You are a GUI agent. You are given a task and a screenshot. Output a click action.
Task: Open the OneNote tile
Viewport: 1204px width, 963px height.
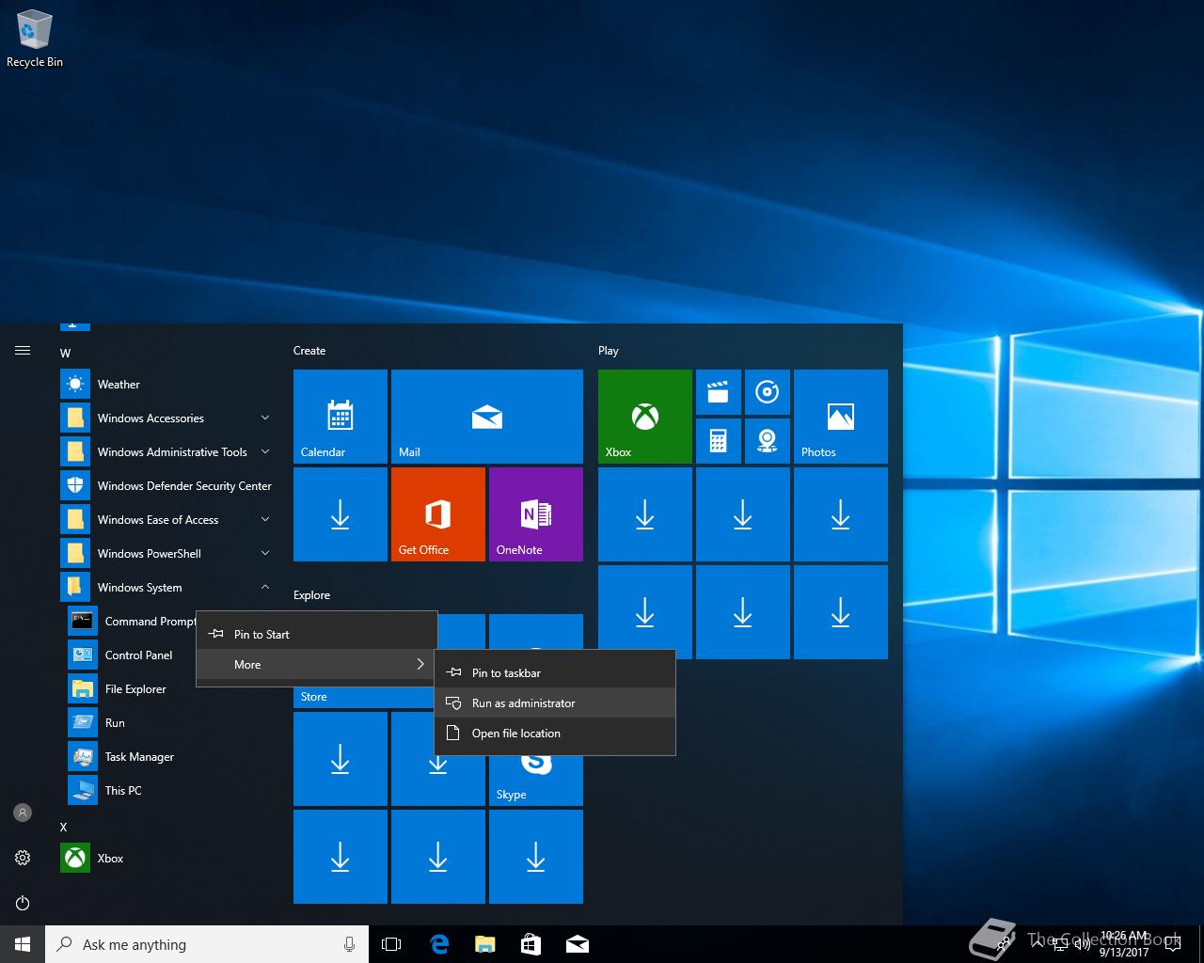pyautogui.click(x=536, y=514)
